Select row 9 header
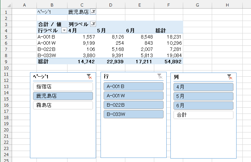 coord(6,61)
